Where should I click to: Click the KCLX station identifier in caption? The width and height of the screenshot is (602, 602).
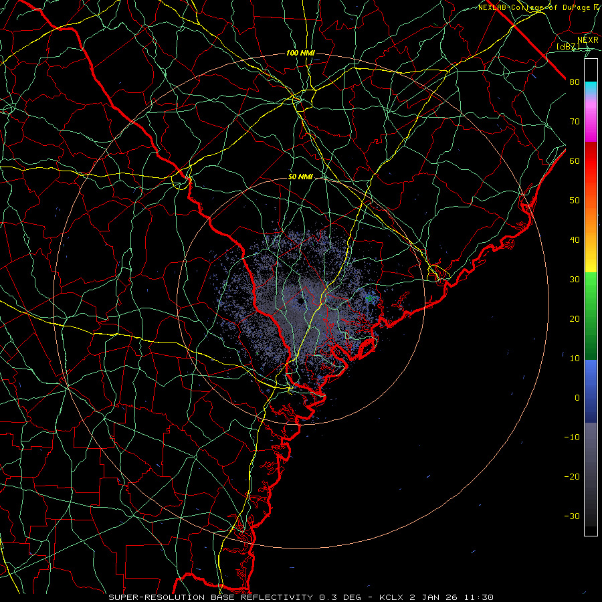coord(391,597)
